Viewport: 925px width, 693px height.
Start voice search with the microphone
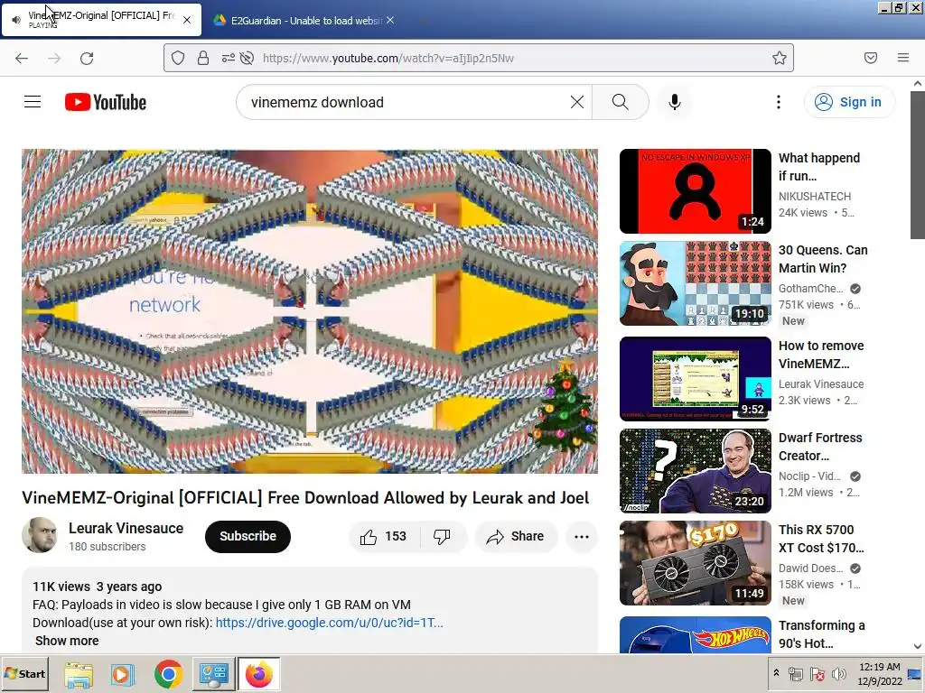(675, 102)
